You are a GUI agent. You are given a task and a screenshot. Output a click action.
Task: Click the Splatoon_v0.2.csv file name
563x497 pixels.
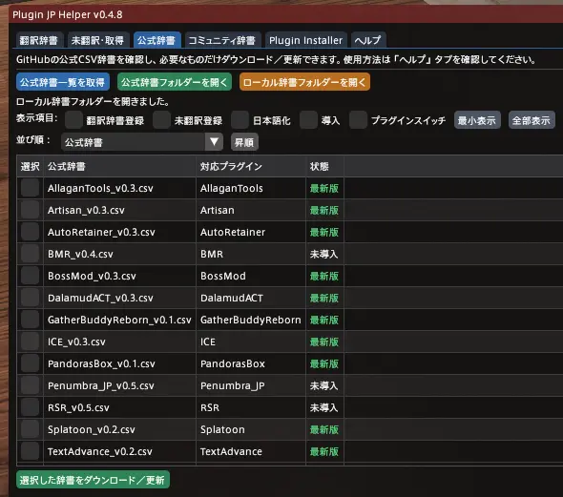tap(92, 429)
